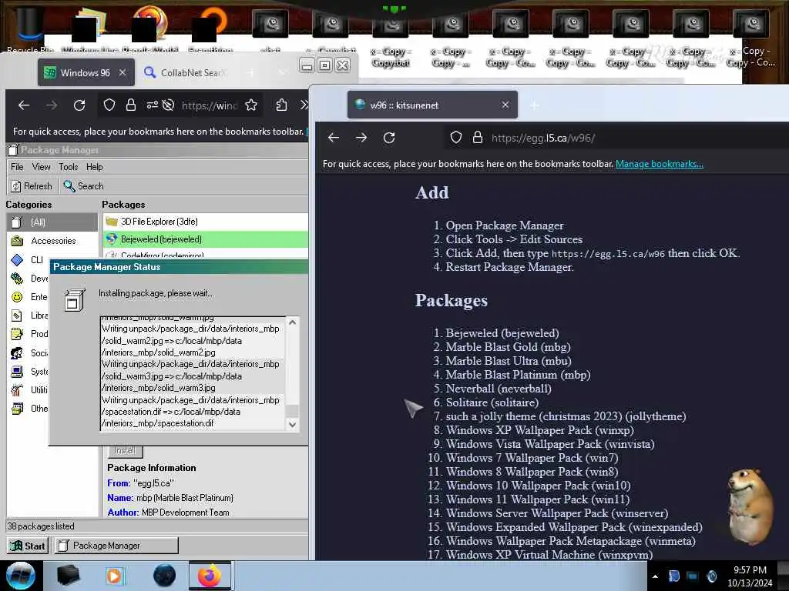
Task: Click the System computer category icon
Action: (17, 372)
